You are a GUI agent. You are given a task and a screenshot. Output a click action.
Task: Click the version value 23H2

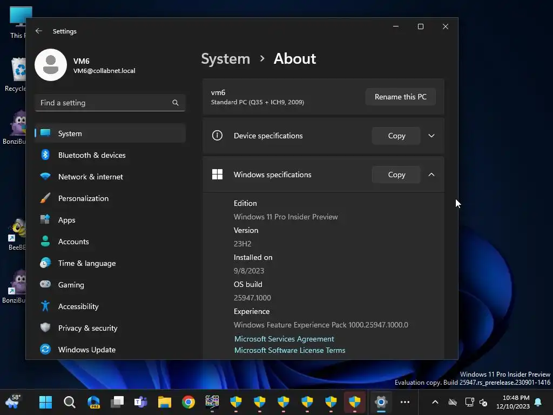242,244
